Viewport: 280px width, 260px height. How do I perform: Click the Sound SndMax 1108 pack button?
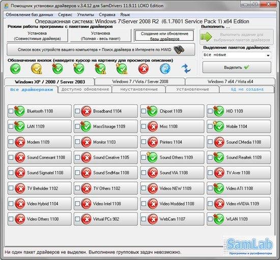tap(106, 173)
